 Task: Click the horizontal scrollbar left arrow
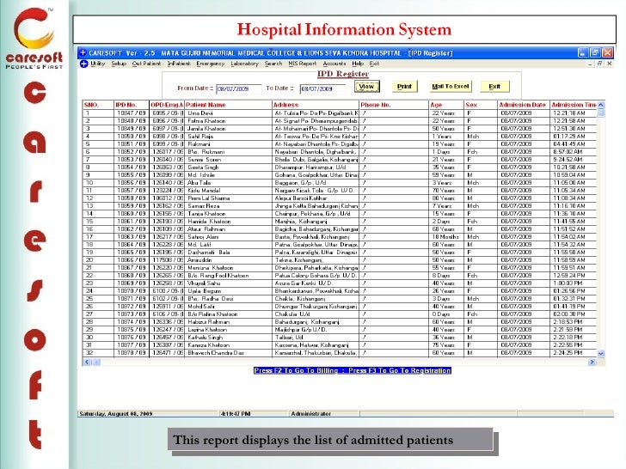click(x=87, y=362)
